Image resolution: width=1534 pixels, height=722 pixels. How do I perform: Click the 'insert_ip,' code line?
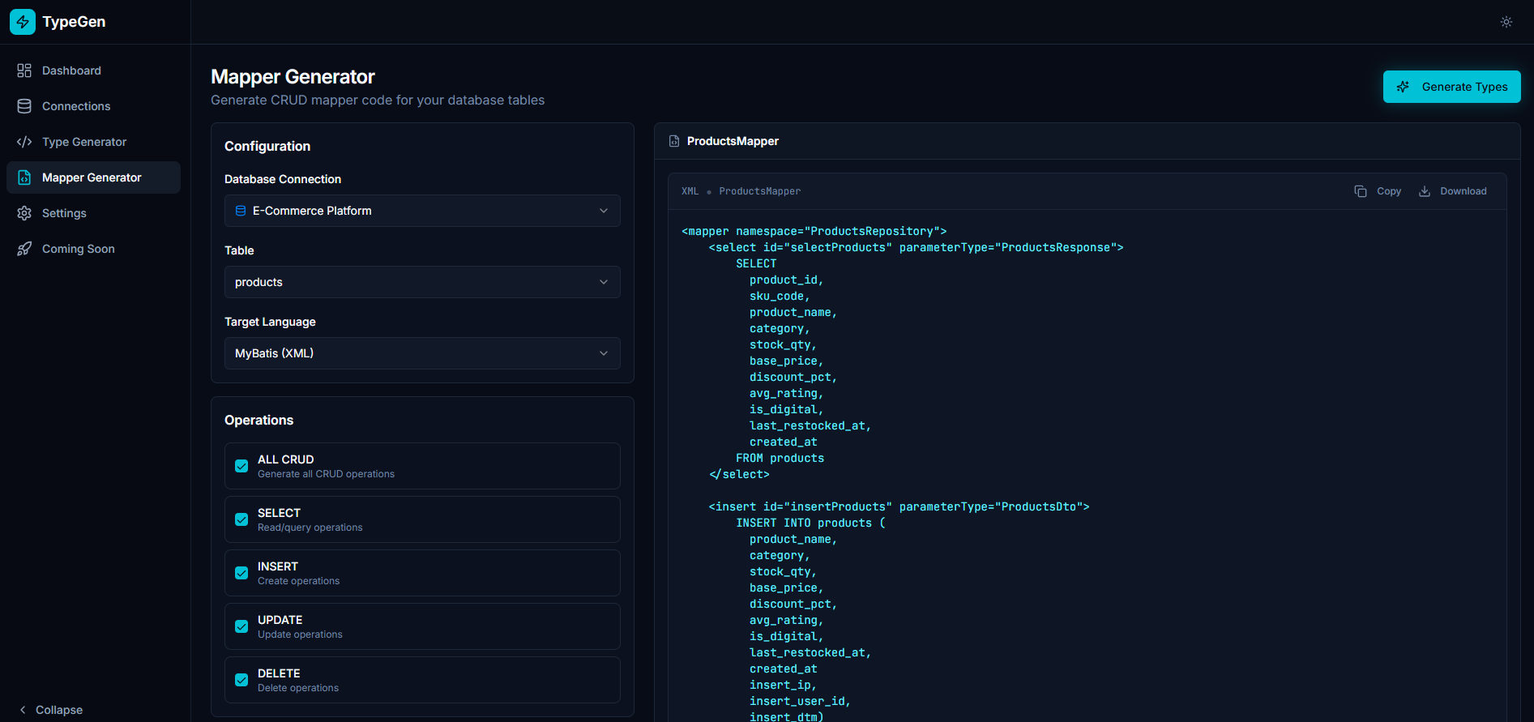point(783,685)
